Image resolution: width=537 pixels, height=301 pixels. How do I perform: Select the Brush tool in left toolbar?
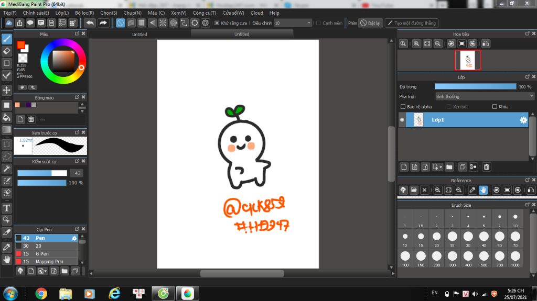point(6,39)
